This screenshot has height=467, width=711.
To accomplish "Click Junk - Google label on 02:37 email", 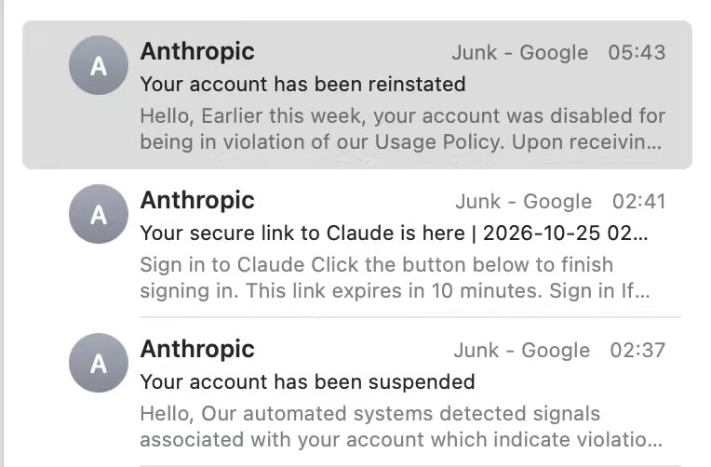I will [522, 350].
